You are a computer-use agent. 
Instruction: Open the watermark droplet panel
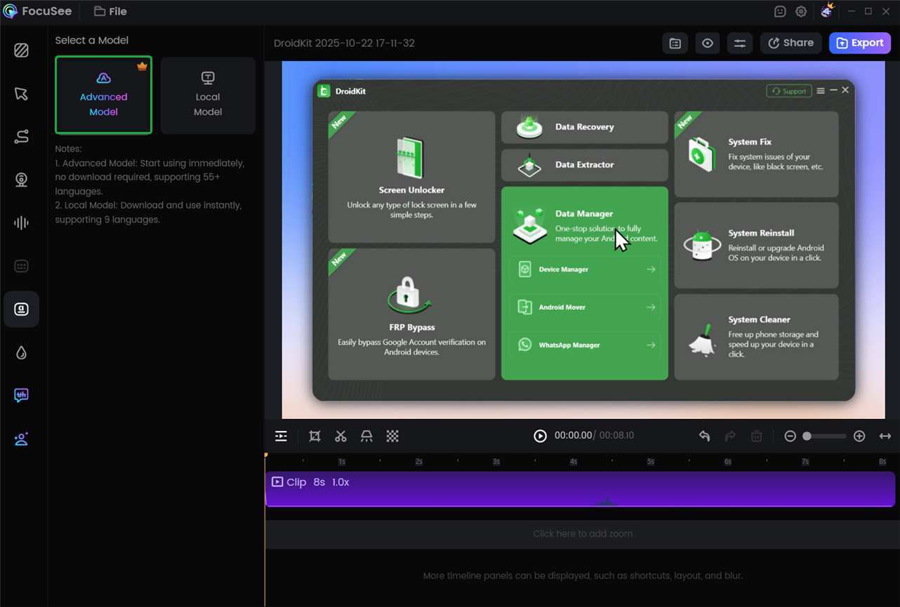tap(21, 352)
